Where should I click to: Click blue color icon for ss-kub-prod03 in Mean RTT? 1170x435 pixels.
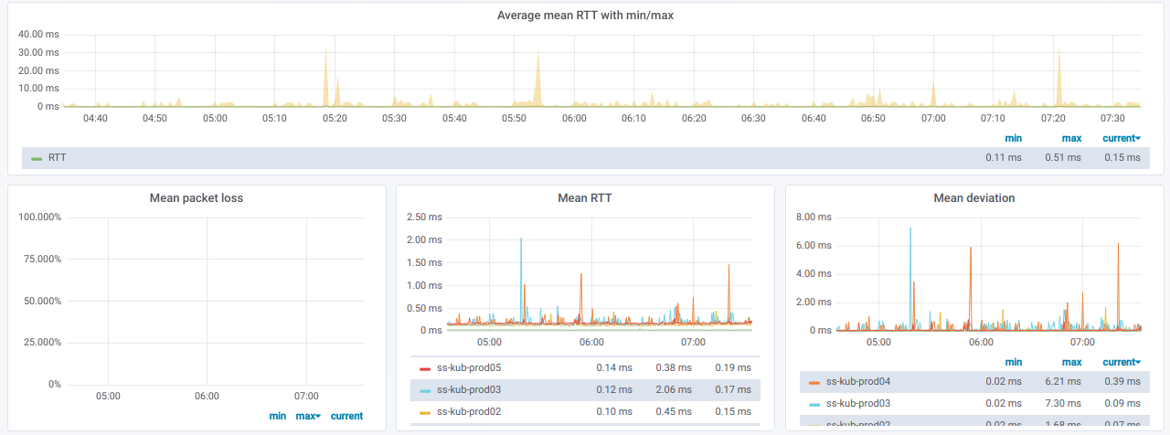(x=424, y=390)
